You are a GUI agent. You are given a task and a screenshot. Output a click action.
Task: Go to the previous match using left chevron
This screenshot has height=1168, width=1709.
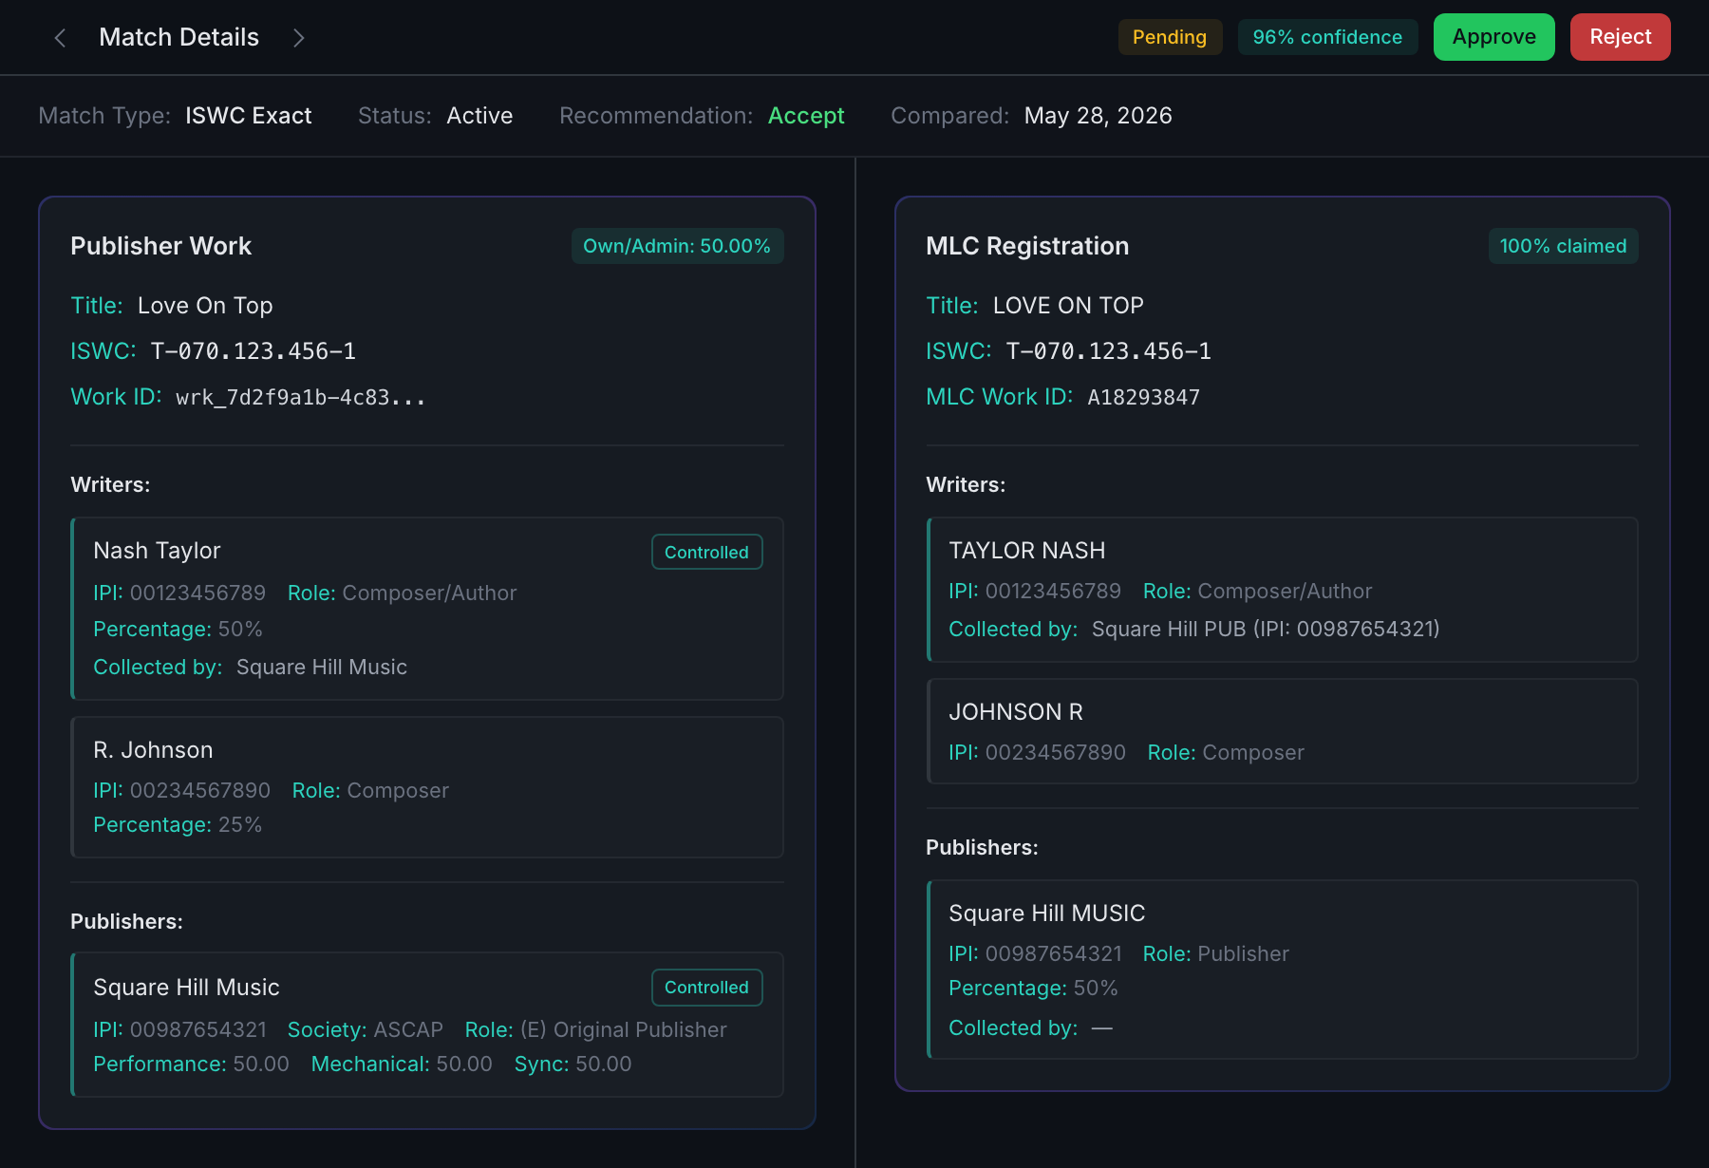pyautogui.click(x=60, y=38)
